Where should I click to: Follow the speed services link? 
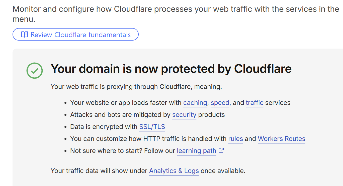(220, 103)
